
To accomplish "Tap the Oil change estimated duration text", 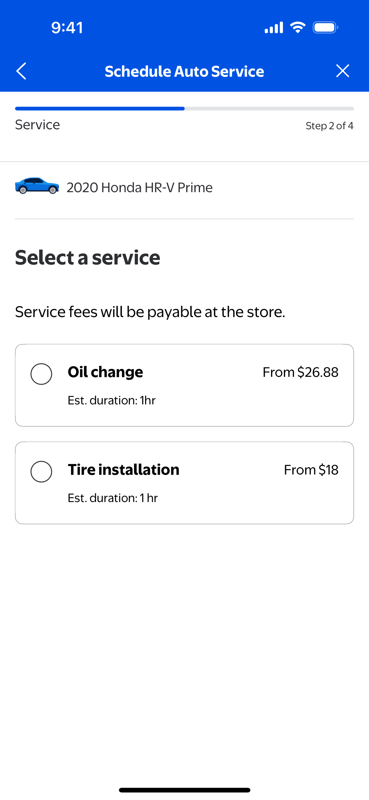I will (x=112, y=400).
